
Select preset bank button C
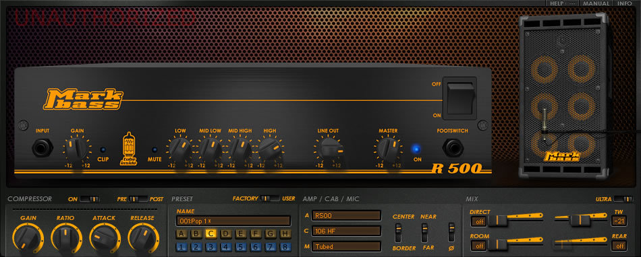pos(211,233)
